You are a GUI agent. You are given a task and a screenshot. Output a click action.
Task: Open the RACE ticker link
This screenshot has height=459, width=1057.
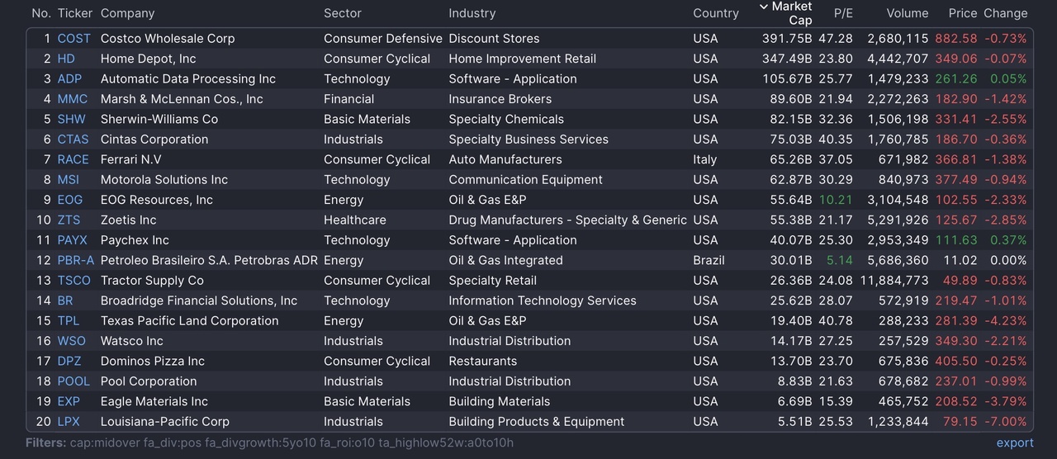[x=73, y=159]
